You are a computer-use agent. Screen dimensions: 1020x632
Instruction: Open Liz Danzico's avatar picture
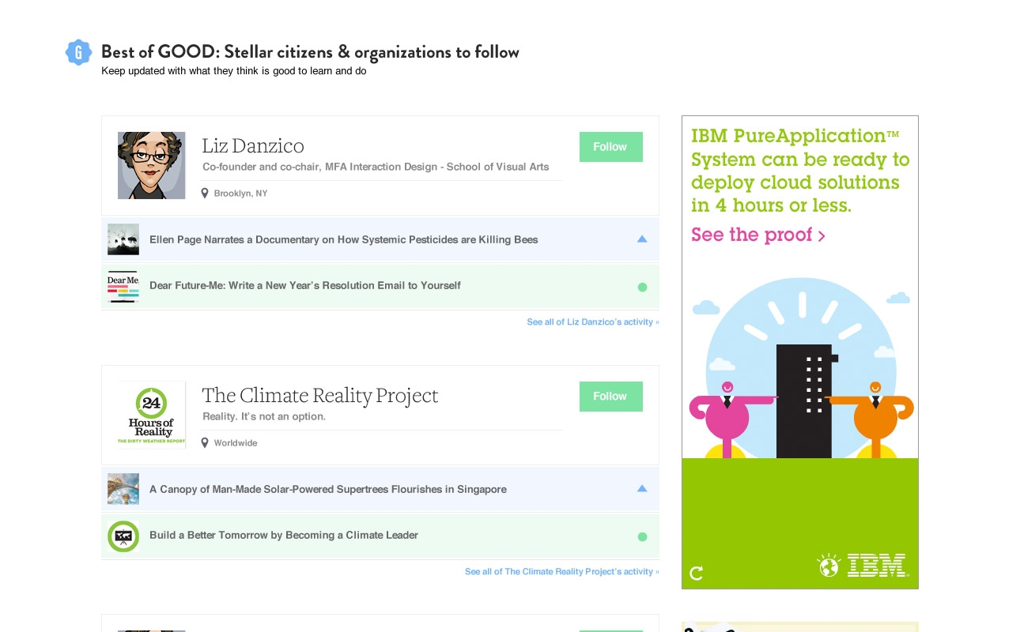tap(152, 165)
